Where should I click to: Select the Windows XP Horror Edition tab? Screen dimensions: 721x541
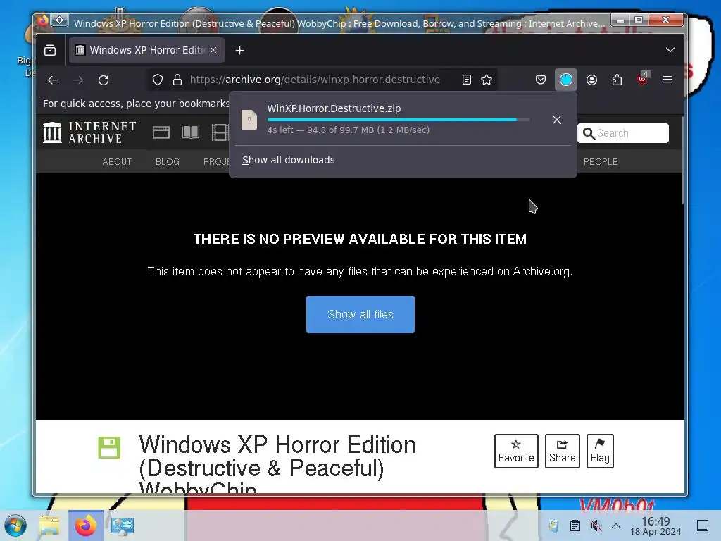point(146,50)
